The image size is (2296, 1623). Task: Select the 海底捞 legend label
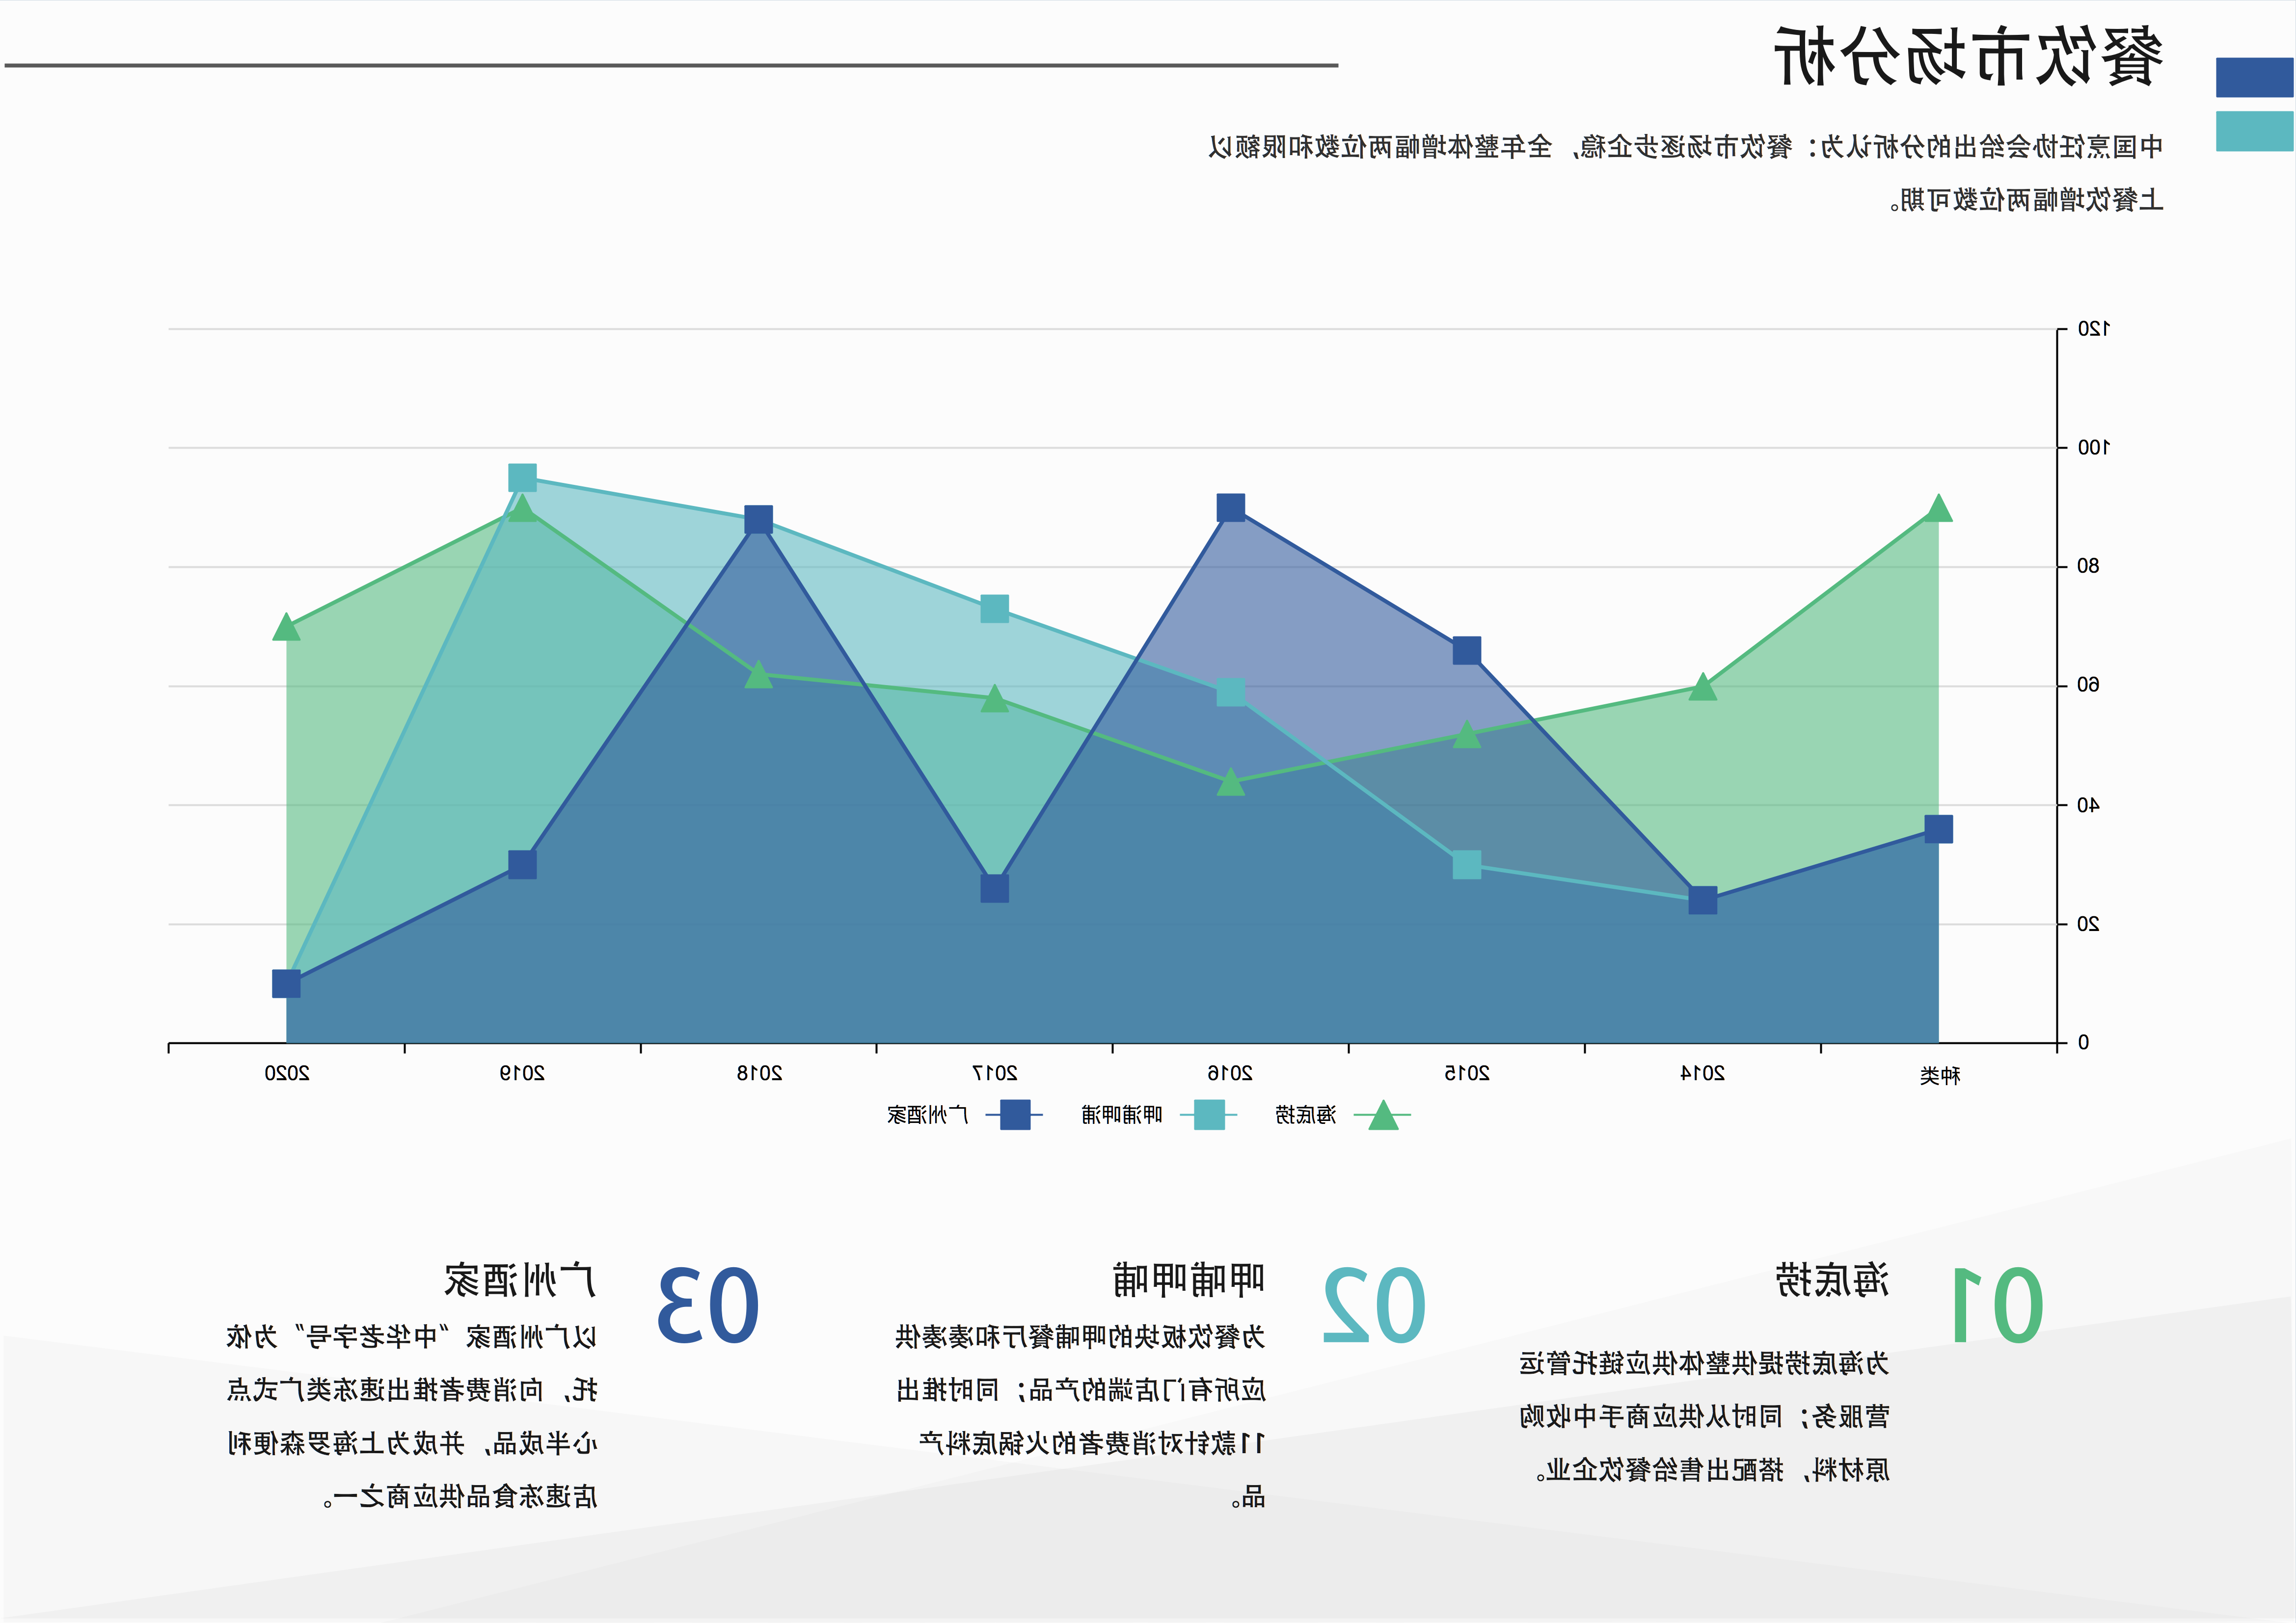[1306, 1115]
